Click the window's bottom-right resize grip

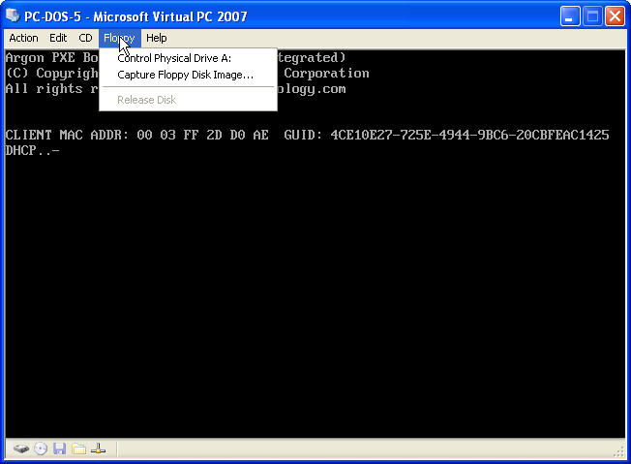(619, 452)
